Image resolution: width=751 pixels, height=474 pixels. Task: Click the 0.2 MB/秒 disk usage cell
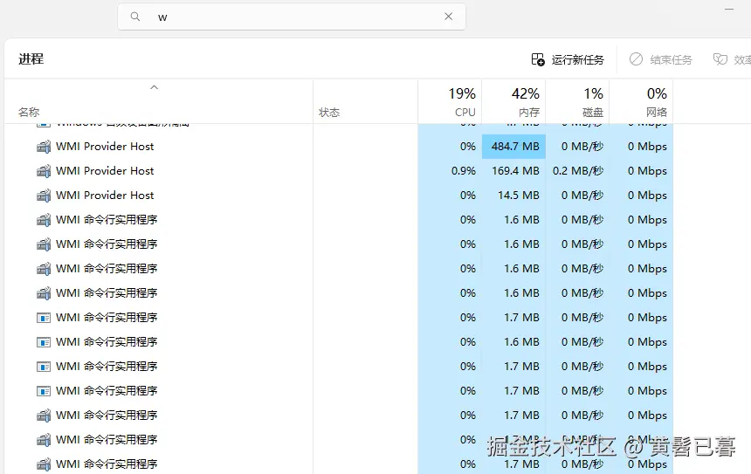[x=577, y=171]
